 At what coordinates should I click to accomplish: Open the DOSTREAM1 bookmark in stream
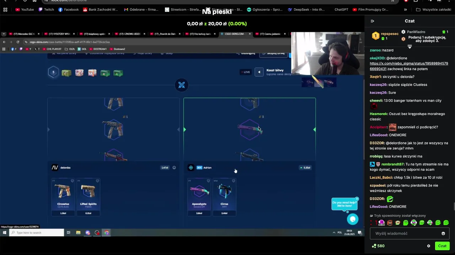pos(98,49)
